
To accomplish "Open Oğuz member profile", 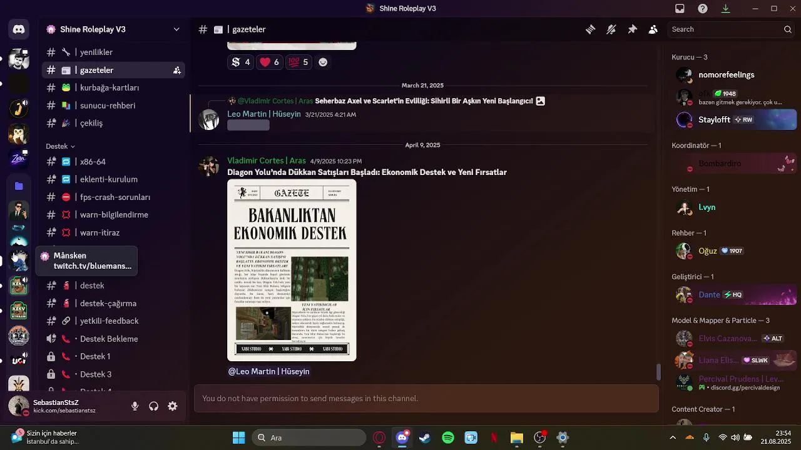I will [x=734, y=251].
